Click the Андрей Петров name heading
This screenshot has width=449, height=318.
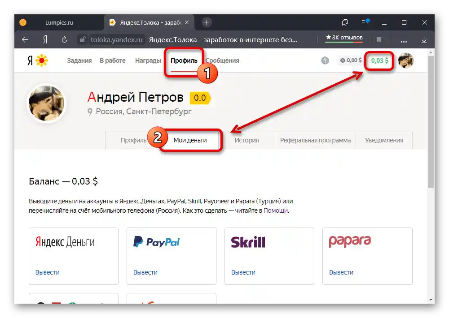coord(136,97)
